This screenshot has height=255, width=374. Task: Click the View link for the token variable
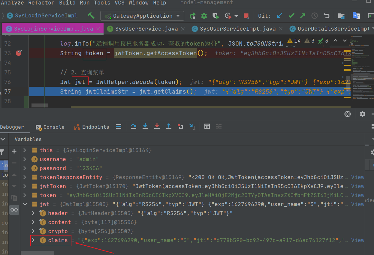click(357, 195)
